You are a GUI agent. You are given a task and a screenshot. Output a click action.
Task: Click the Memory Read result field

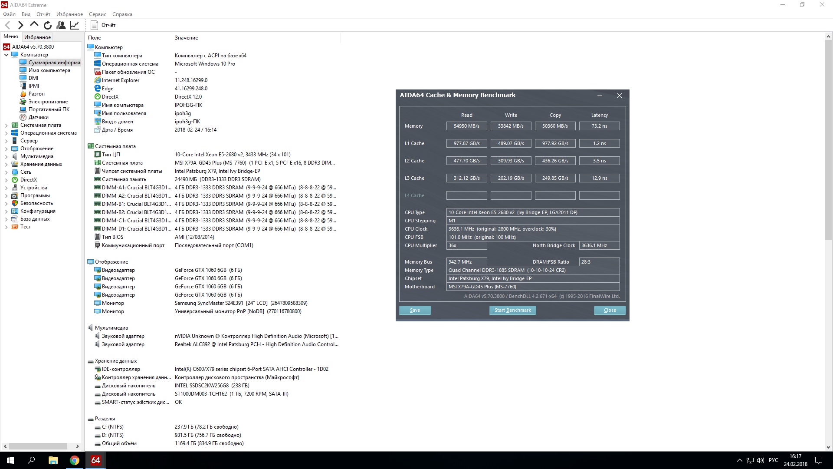pos(466,126)
